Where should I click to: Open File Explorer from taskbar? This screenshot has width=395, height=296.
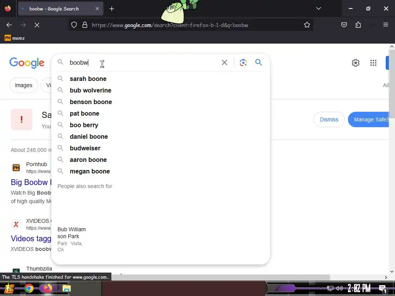[x=66, y=288]
